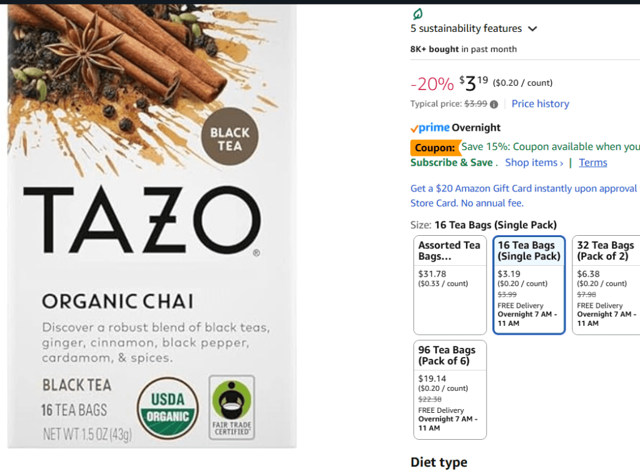This screenshot has width=640, height=471.
Task: Click the prime Overnight logo
Action: pos(455,128)
